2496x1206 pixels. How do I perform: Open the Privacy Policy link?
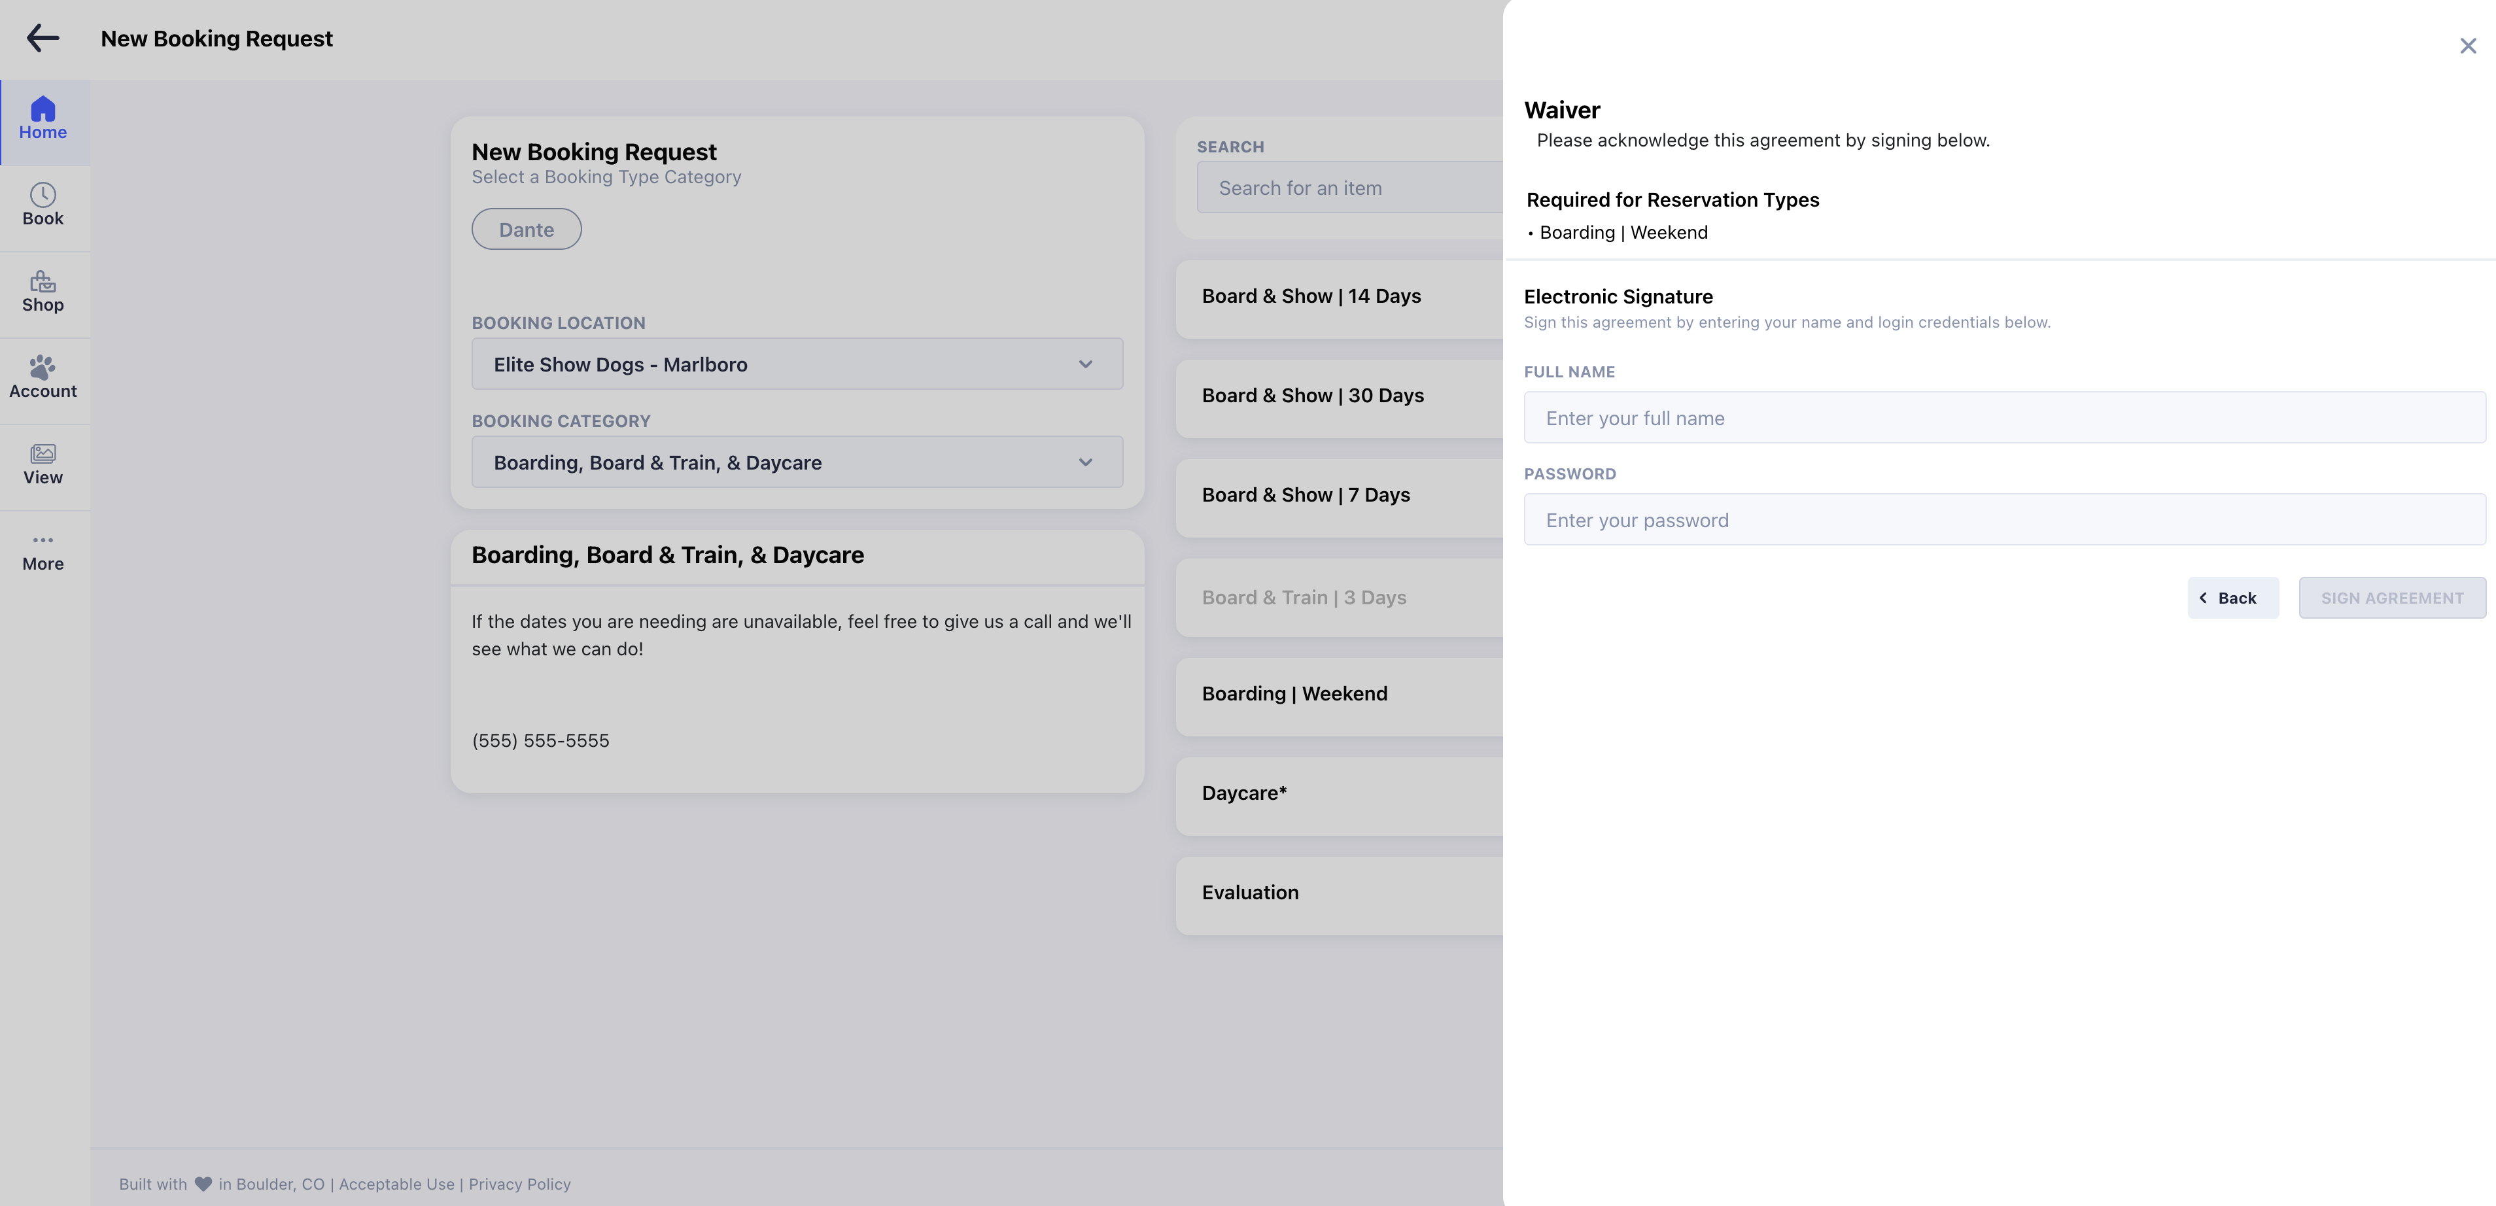point(519,1184)
